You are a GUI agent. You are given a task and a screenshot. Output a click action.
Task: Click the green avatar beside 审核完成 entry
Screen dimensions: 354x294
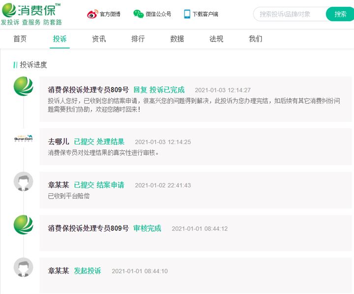23,225
